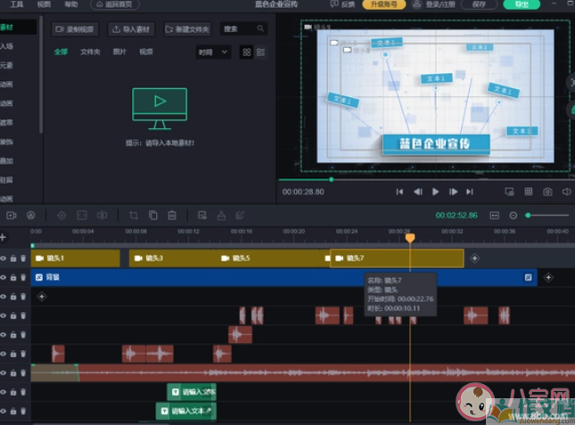This screenshot has width=575, height=425.
Task: Open the 帮助 menu
Action: pyautogui.click(x=70, y=4)
